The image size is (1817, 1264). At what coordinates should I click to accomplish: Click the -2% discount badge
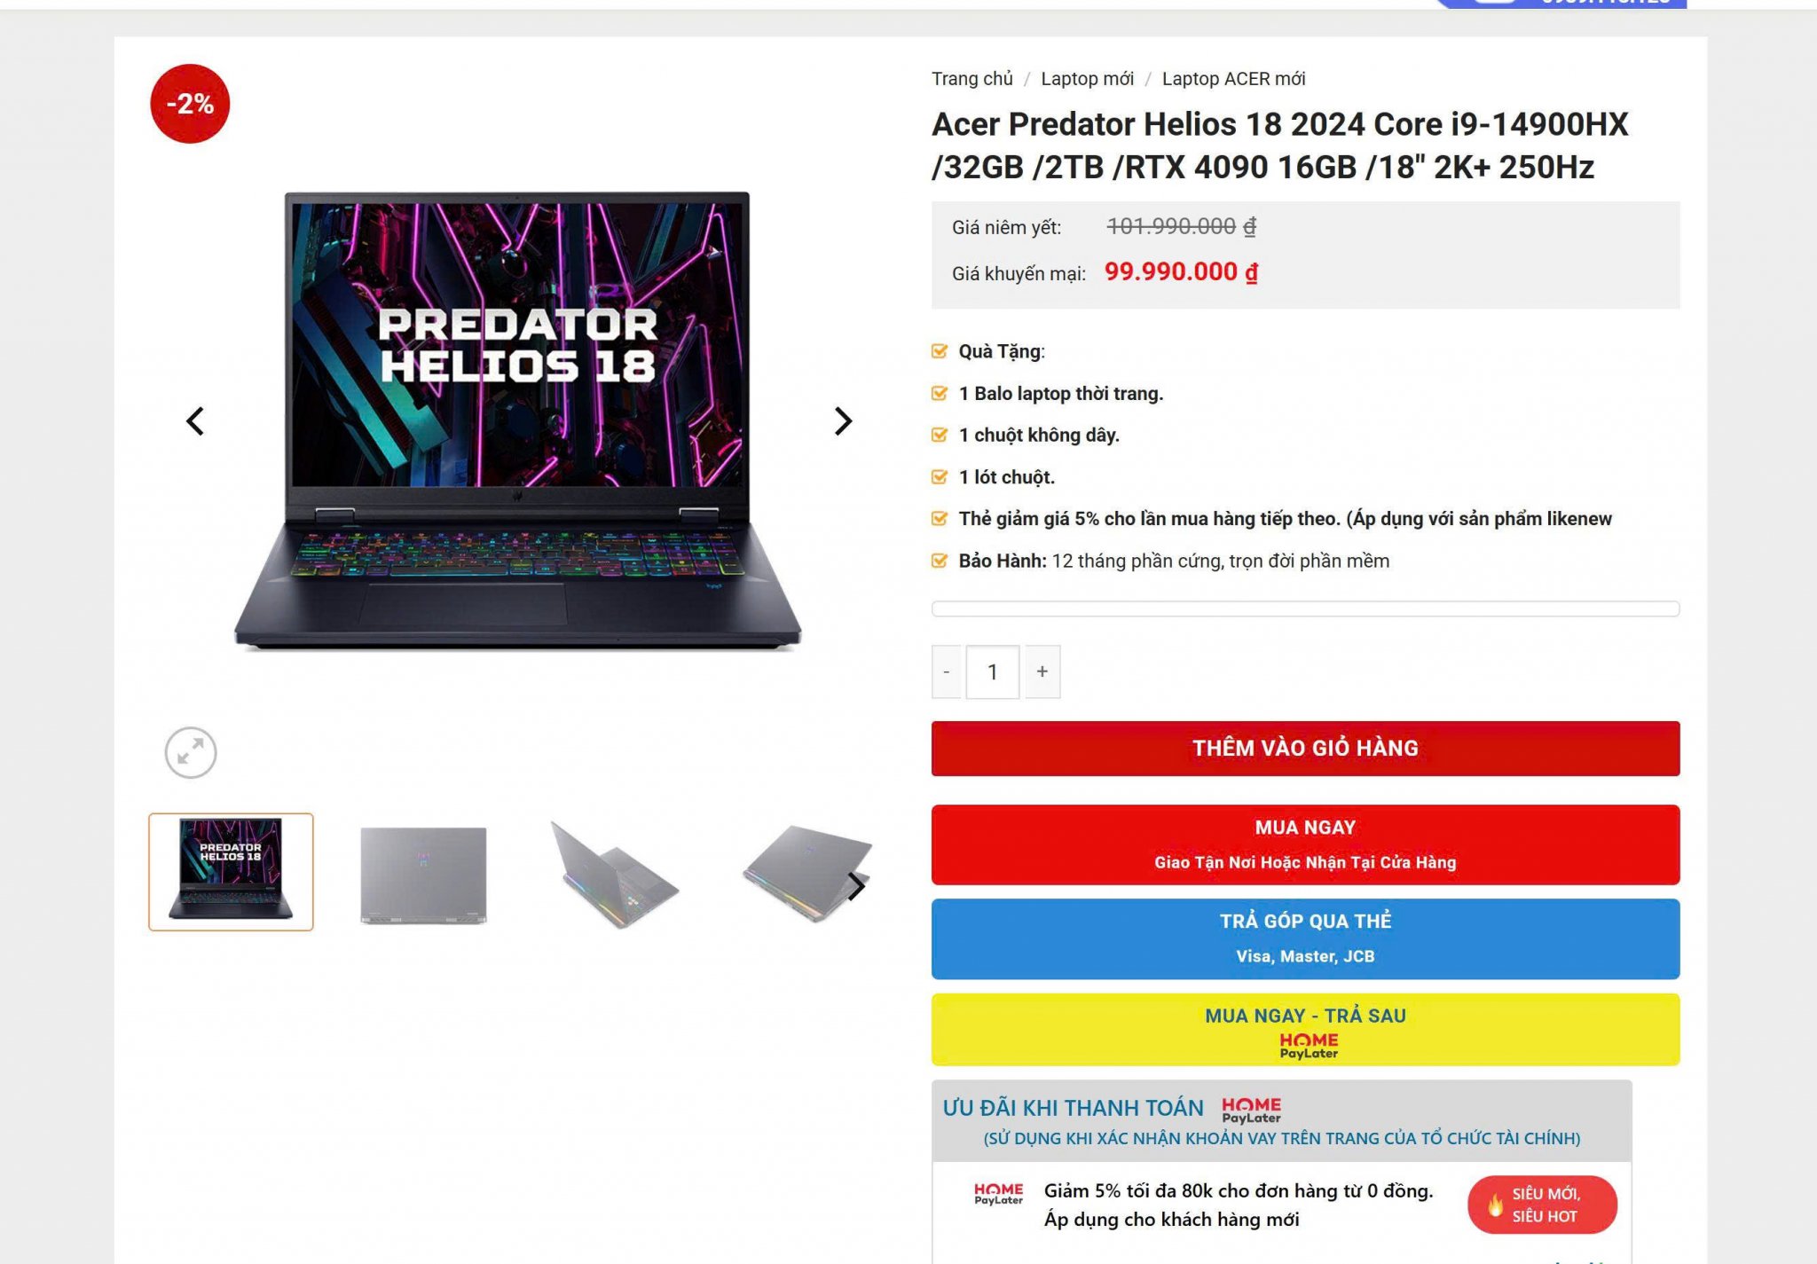pos(190,104)
